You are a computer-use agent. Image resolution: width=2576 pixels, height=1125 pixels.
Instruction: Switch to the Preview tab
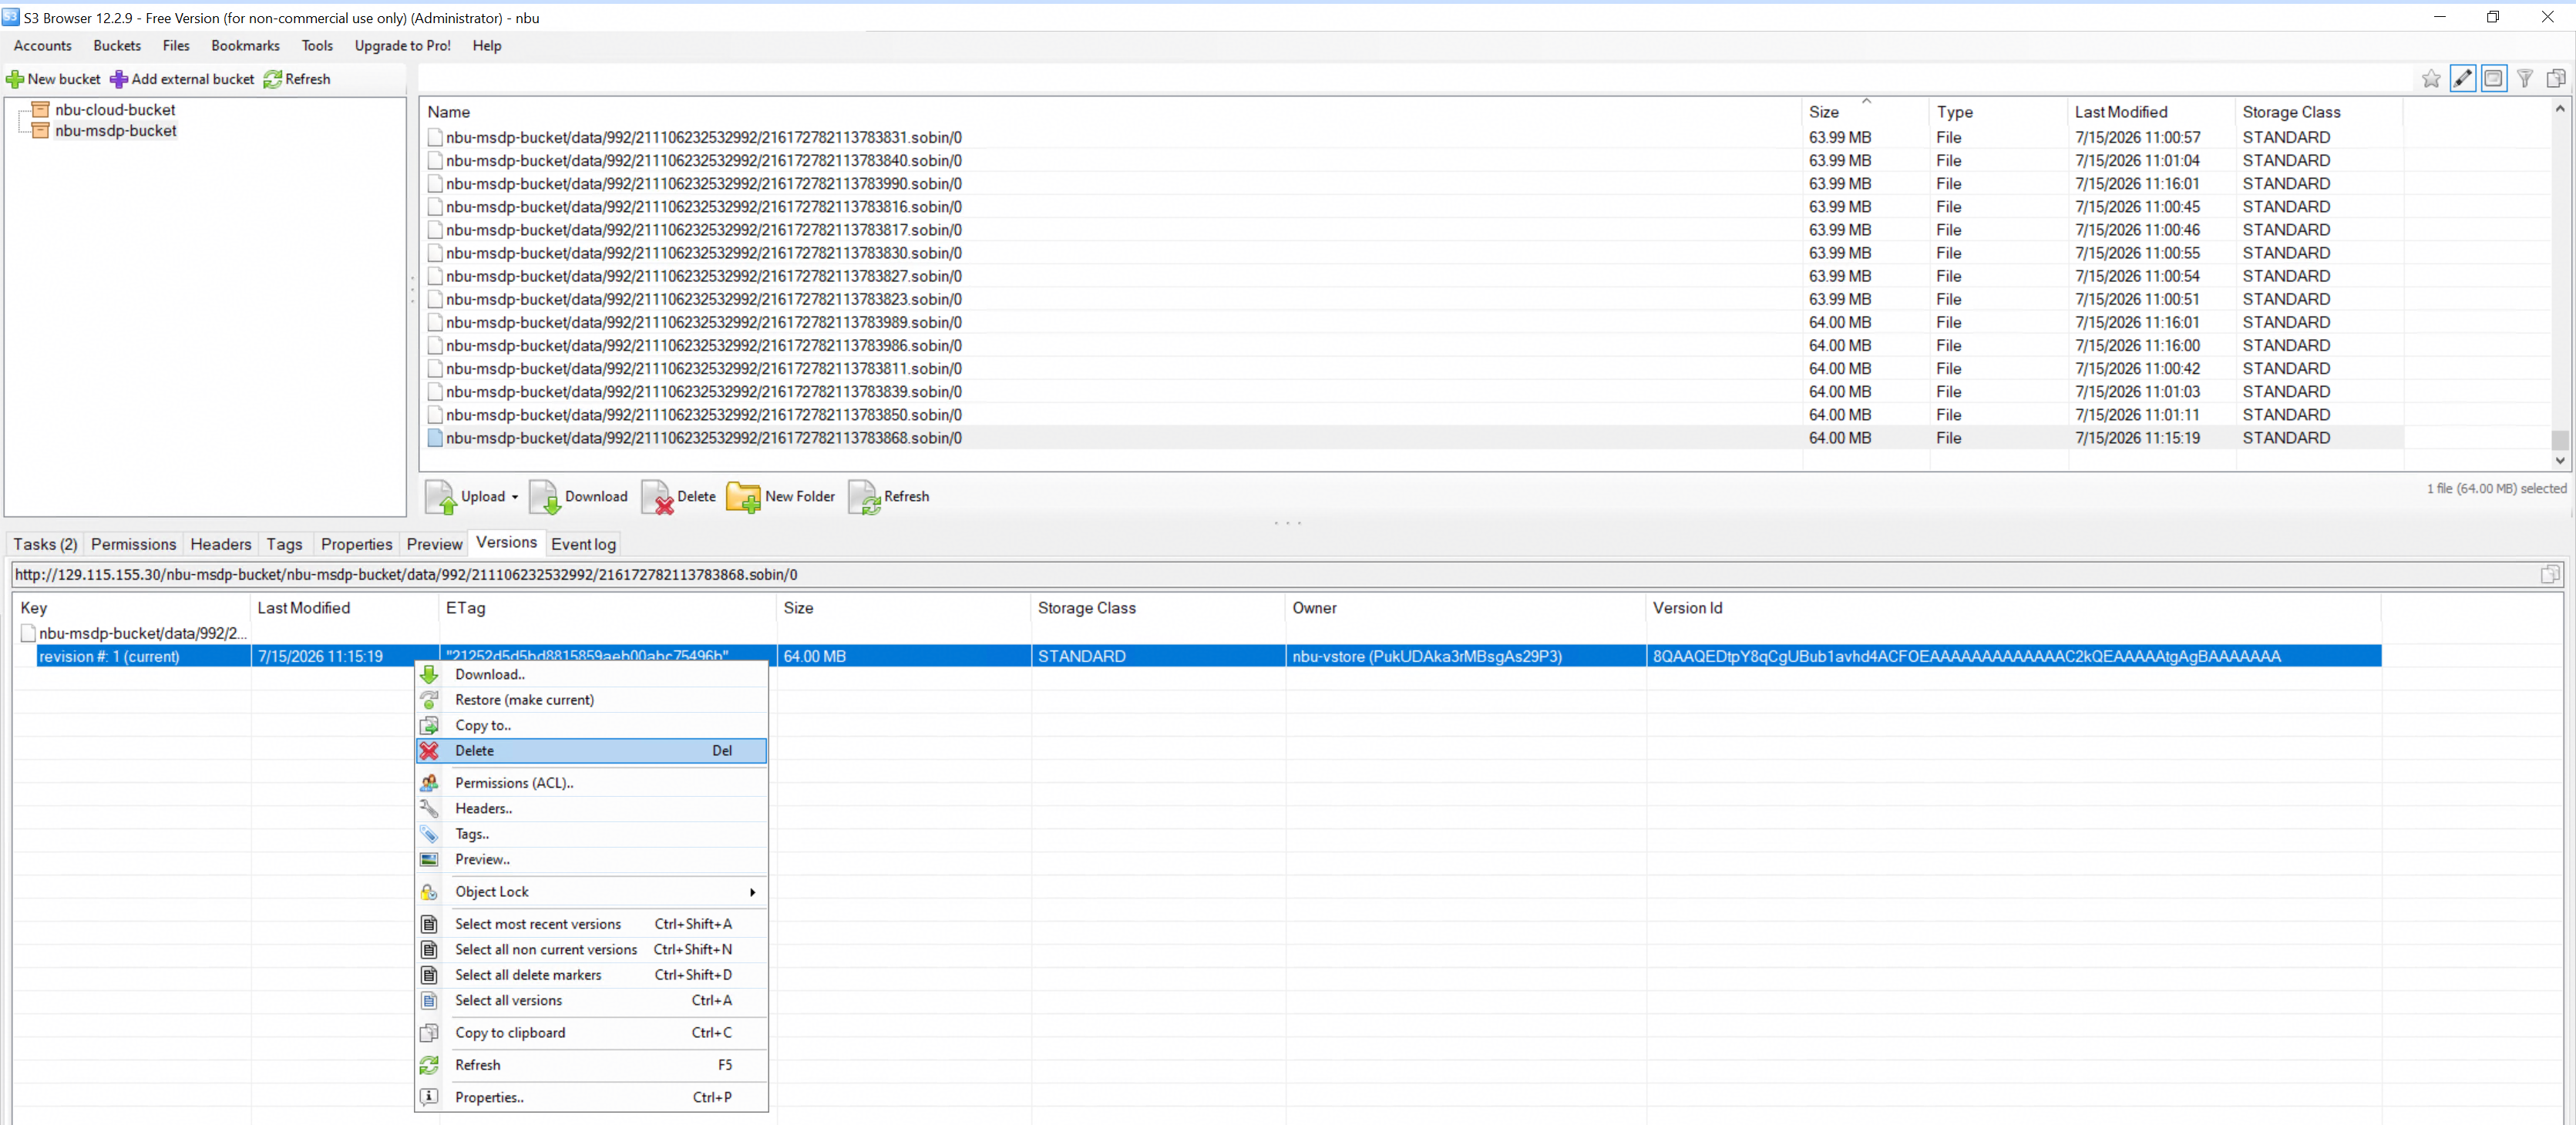click(434, 544)
